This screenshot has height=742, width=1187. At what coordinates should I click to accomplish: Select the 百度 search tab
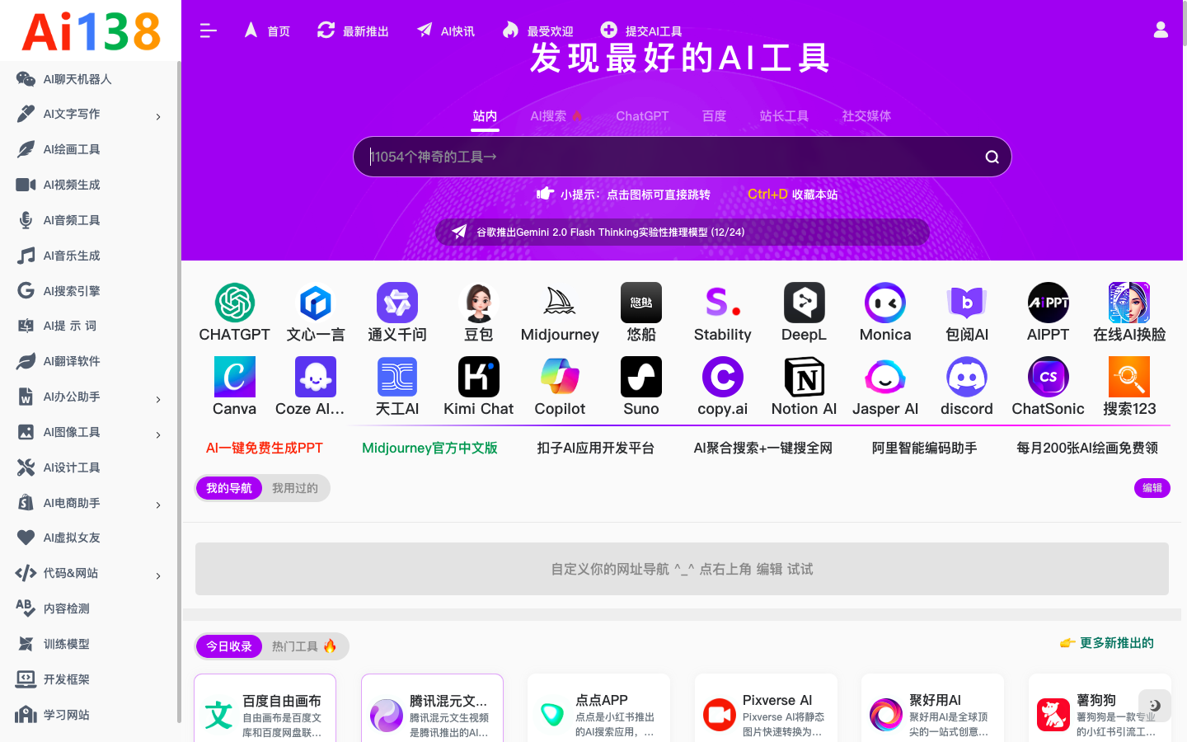tap(714, 116)
